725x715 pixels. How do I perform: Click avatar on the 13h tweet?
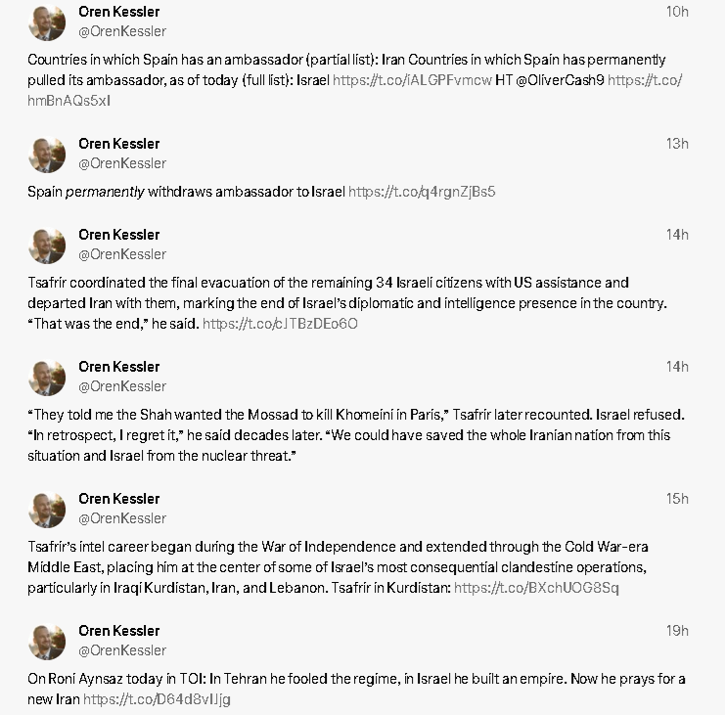tap(47, 154)
